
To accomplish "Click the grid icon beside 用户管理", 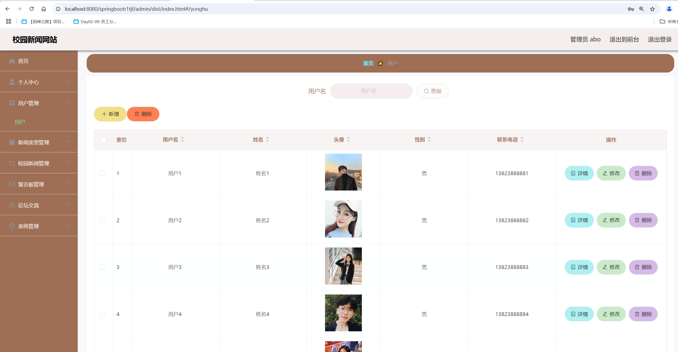I will pyautogui.click(x=12, y=103).
